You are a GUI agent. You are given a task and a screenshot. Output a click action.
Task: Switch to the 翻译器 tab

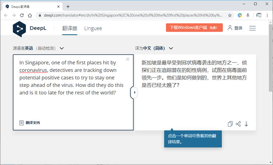tap(70, 28)
